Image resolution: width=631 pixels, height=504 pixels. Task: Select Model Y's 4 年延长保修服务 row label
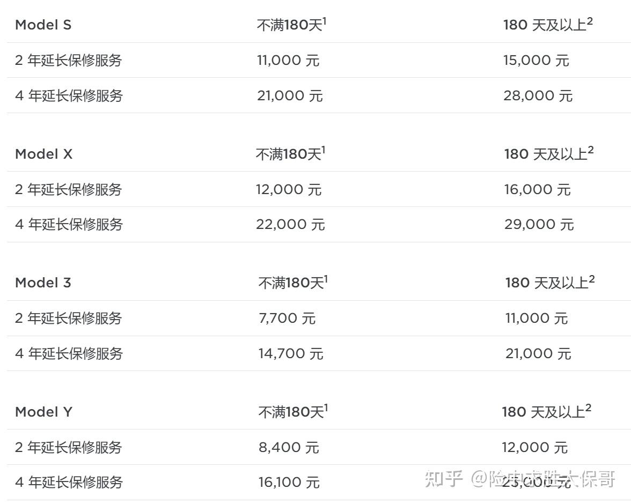pyautogui.click(x=69, y=483)
